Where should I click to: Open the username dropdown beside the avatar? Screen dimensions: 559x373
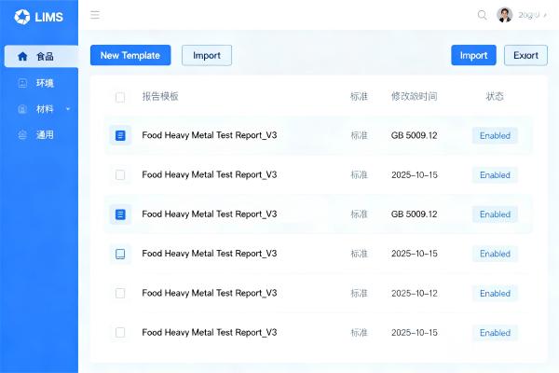tap(532, 15)
